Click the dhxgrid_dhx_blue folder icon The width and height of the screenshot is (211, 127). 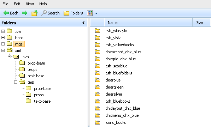[97, 59]
